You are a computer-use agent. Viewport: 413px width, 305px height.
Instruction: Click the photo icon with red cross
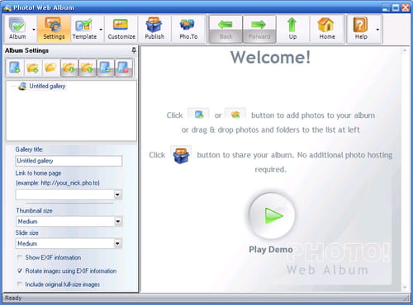pyautogui.click(x=123, y=68)
